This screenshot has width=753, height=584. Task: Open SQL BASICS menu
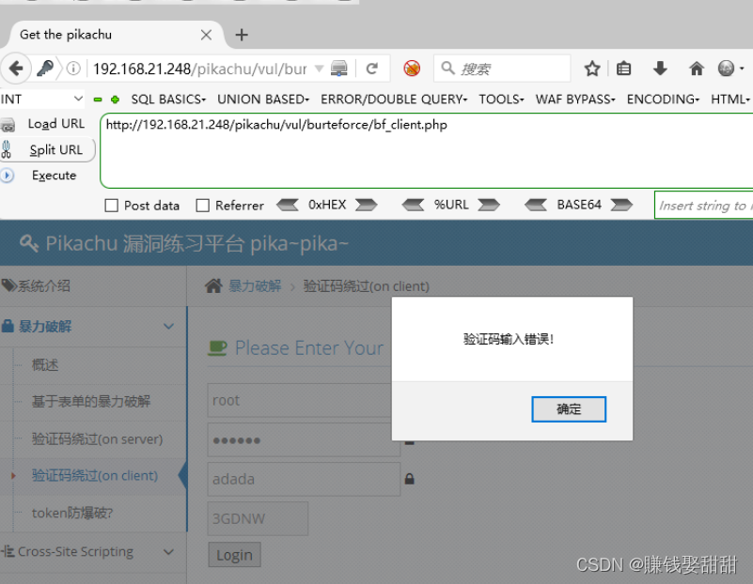point(168,100)
